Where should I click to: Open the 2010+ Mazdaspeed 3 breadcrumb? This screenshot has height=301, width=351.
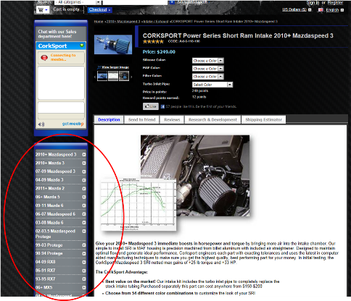123,22
